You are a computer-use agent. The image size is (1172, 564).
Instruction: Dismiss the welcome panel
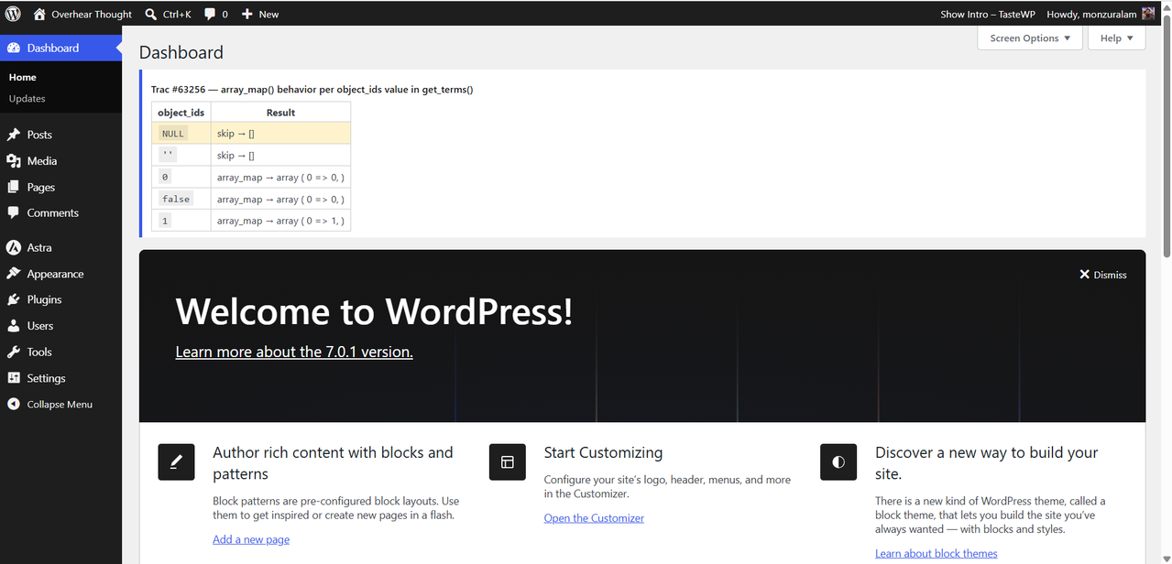1103,275
